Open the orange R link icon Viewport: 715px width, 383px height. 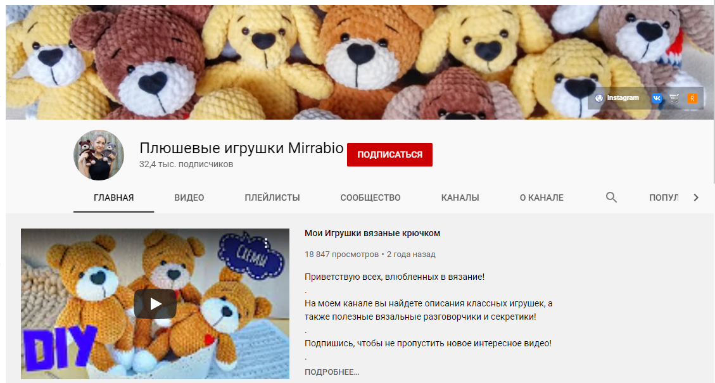point(692,98)
